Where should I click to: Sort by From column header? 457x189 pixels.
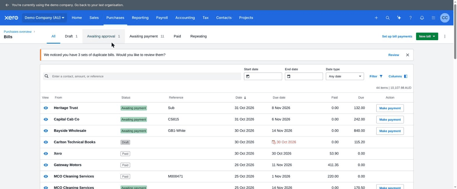pyautogui.click(x=58, y=98)
